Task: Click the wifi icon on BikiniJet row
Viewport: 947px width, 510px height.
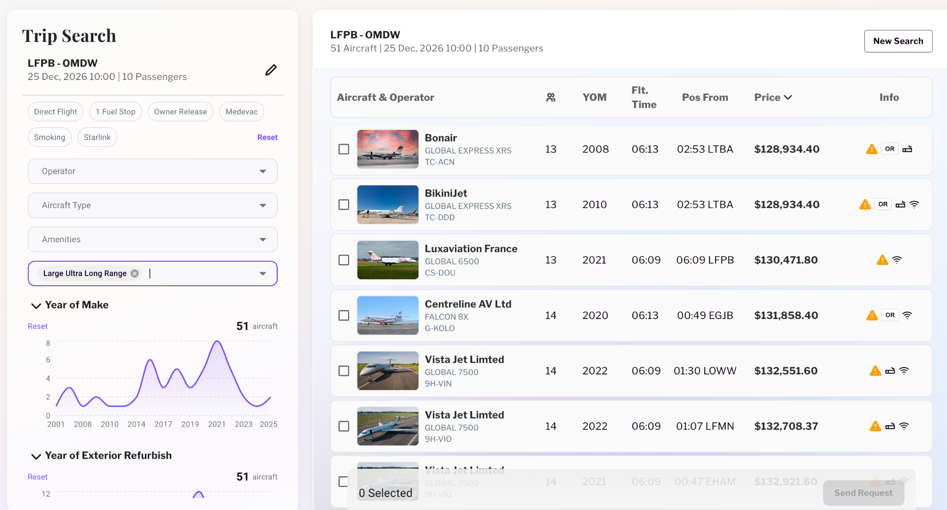Action: point(914,204)
